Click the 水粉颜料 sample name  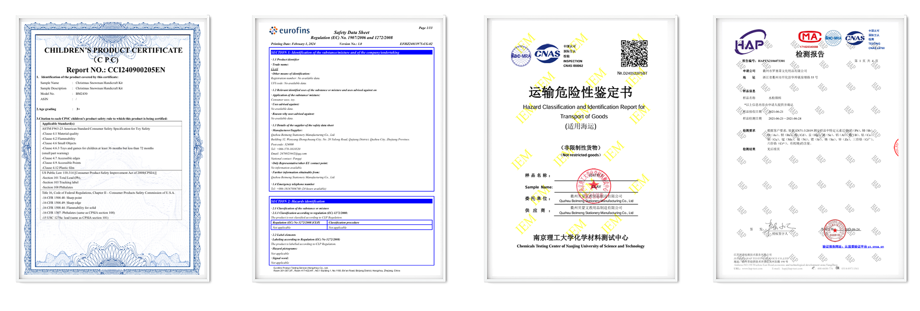(775, 98)
